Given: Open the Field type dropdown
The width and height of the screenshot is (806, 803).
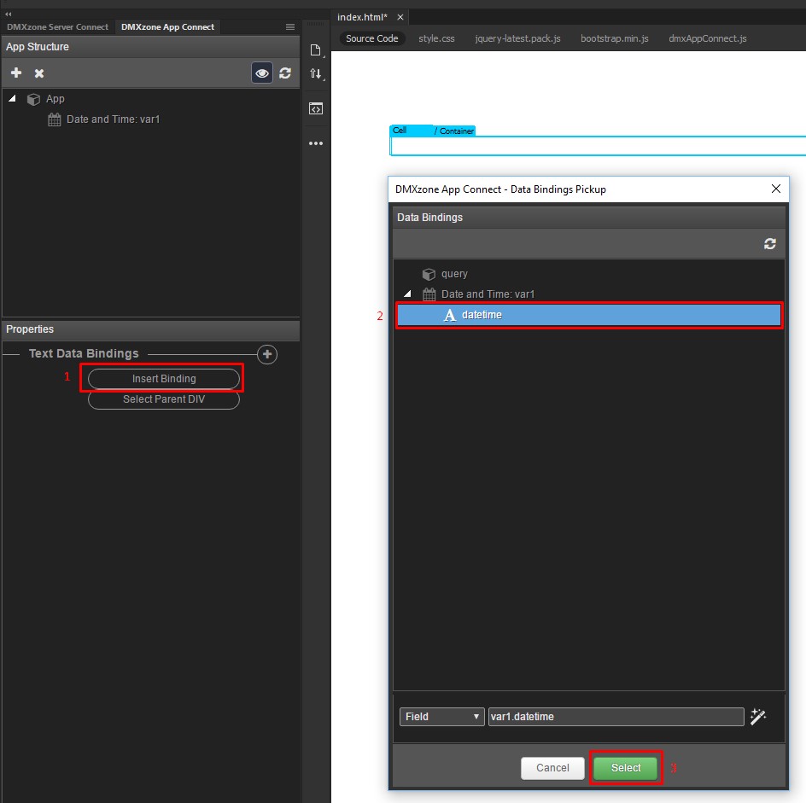Looking at the screenshot, I should [441, 716].
